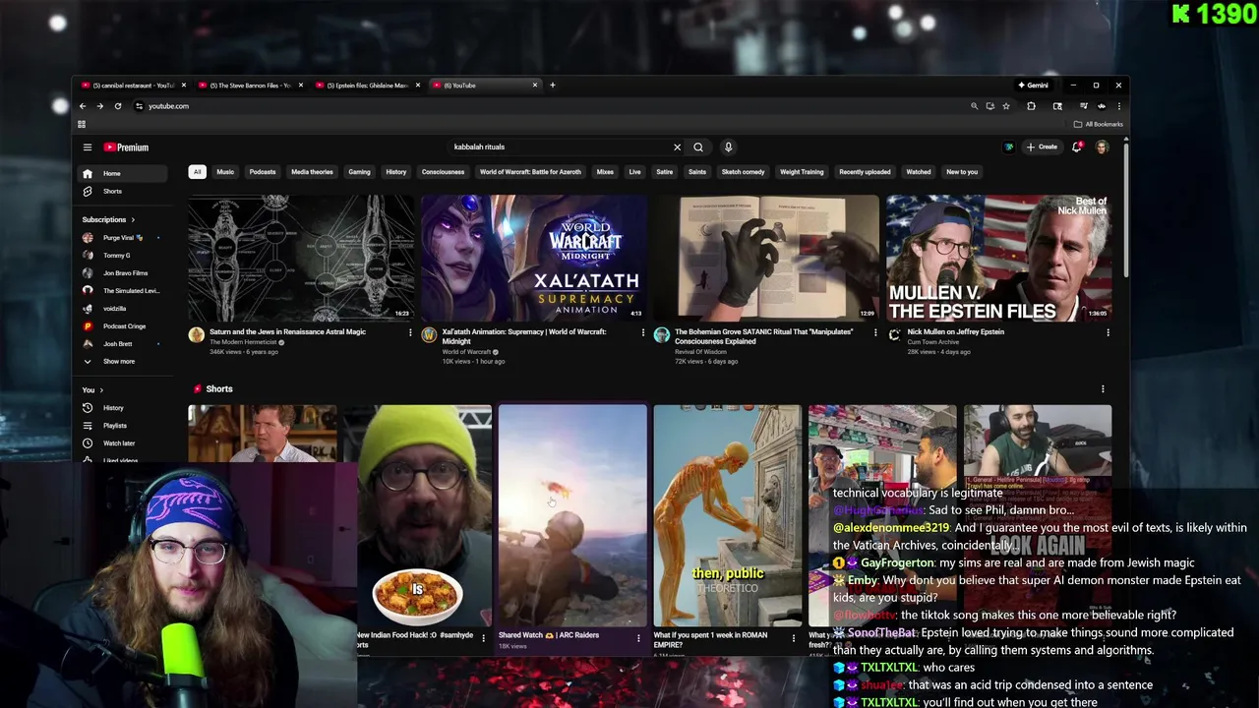Open options menu for Nick Mullen video
The height and width of the screenshot is (708, 1259).
[1108, 332]
